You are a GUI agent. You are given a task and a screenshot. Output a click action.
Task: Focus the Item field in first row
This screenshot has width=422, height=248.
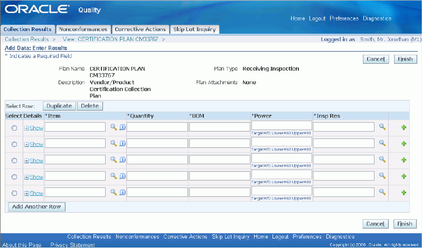(x=75, y=127)
